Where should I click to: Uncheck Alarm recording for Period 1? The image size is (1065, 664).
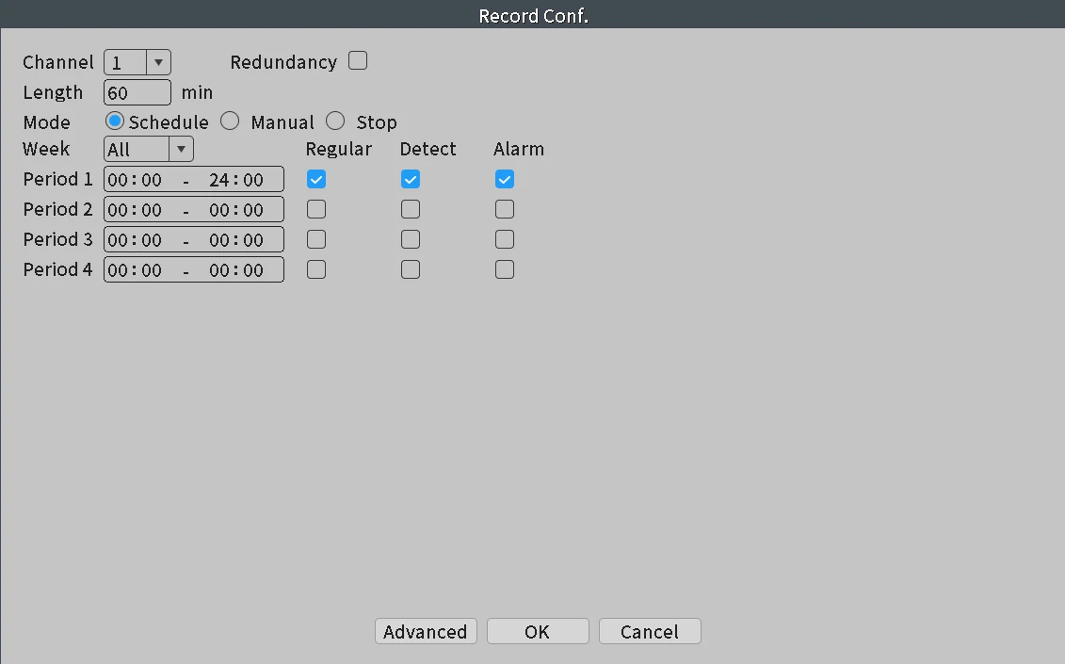[x=504, y=180]
